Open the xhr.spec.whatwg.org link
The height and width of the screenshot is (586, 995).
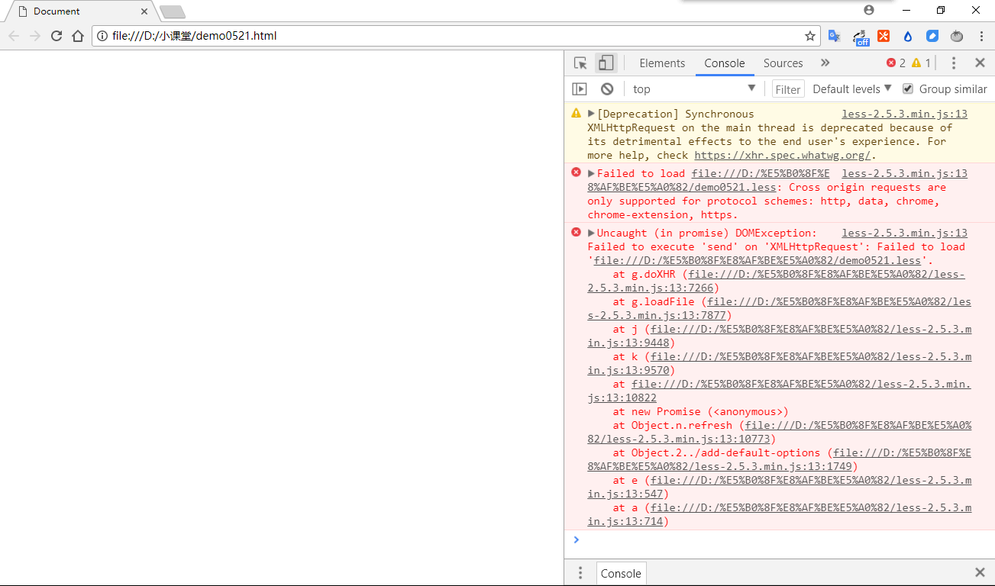point(782,155)
